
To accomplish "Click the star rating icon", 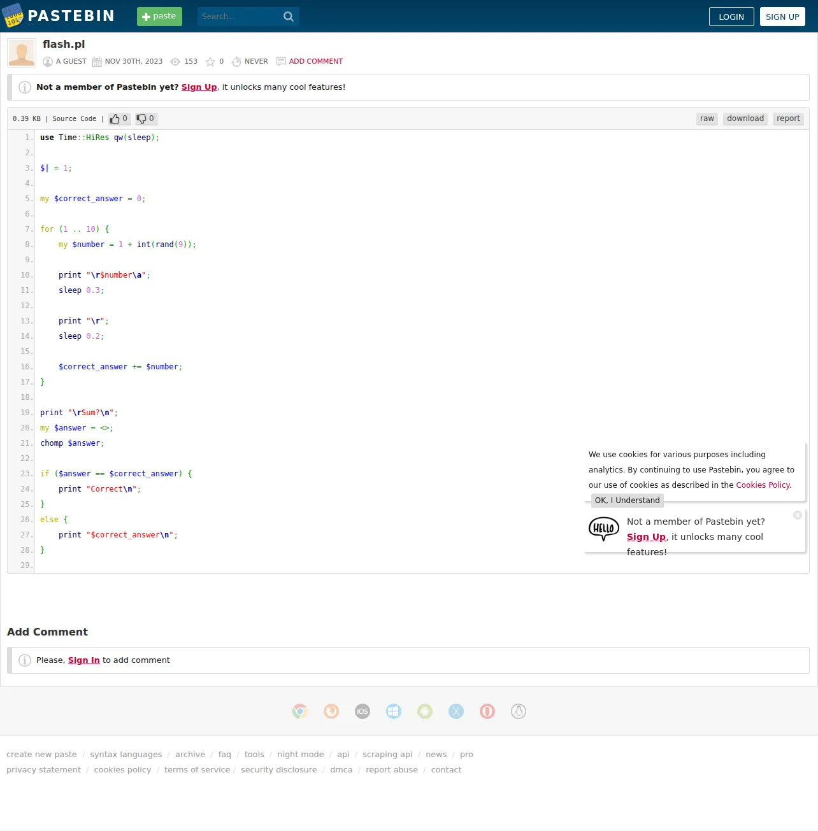I will click(x=210, y=62).
